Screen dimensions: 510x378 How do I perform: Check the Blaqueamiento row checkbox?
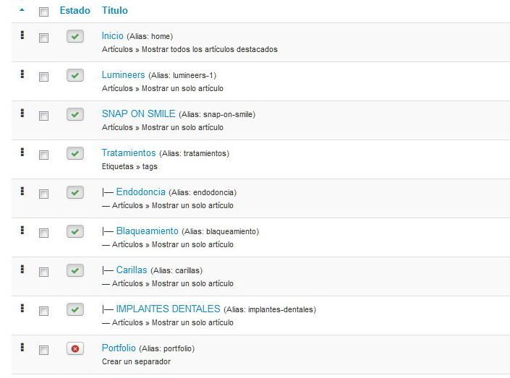43,233
